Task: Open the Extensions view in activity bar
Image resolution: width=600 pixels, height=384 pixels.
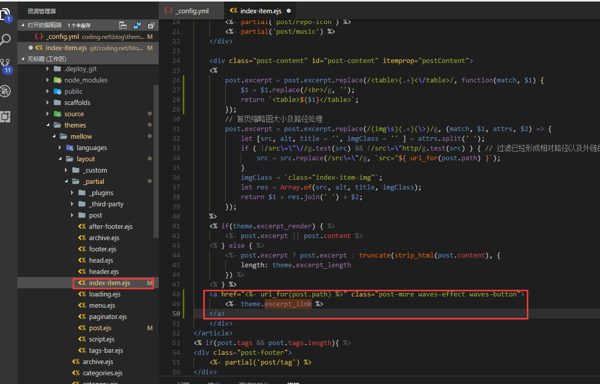Action: click(x=6, y=117)
